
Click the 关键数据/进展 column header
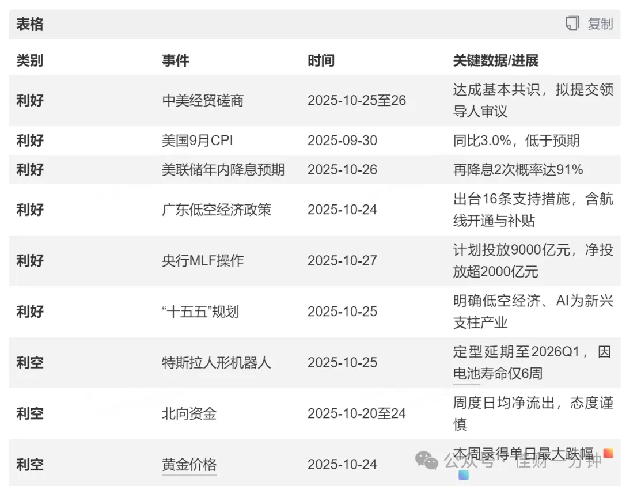coord(495,60)
